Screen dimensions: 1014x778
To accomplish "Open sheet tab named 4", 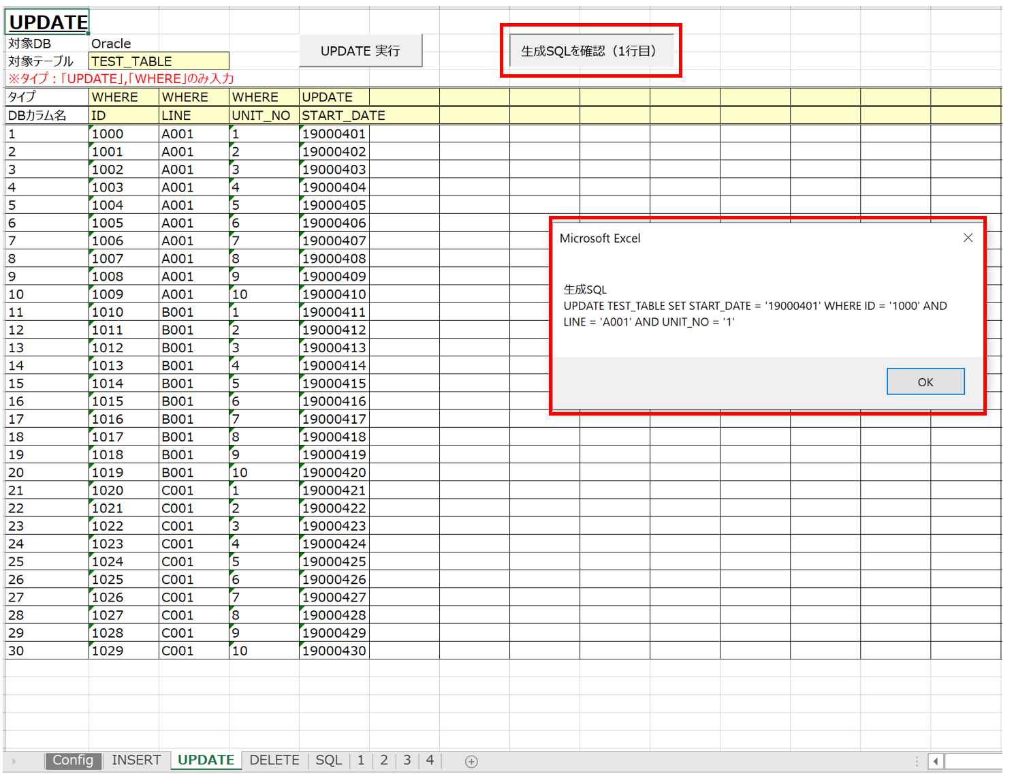I will (430, 760).
